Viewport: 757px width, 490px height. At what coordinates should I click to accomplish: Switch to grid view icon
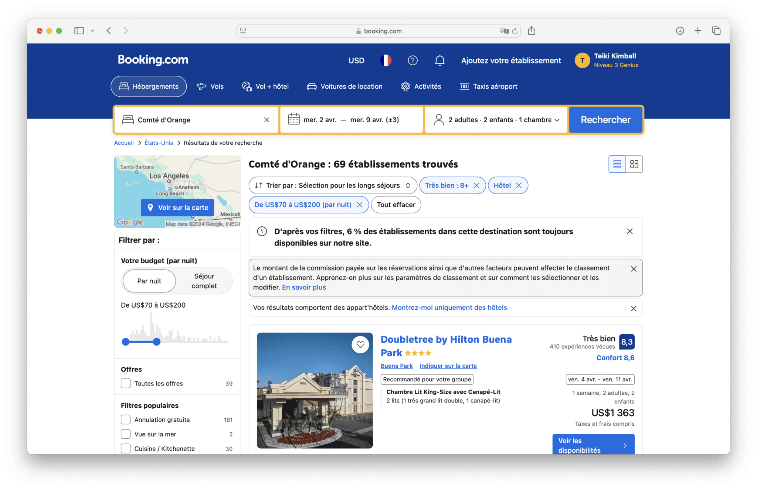point(634,164)
